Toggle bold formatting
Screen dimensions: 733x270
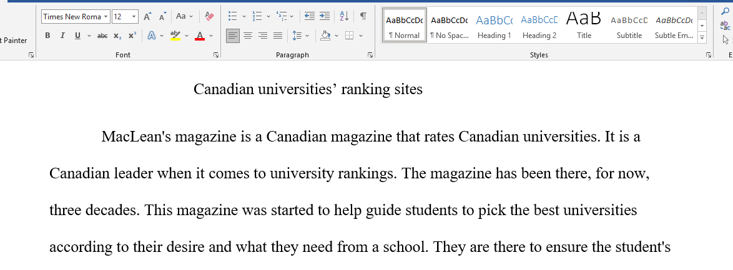(x=47, y=36)
